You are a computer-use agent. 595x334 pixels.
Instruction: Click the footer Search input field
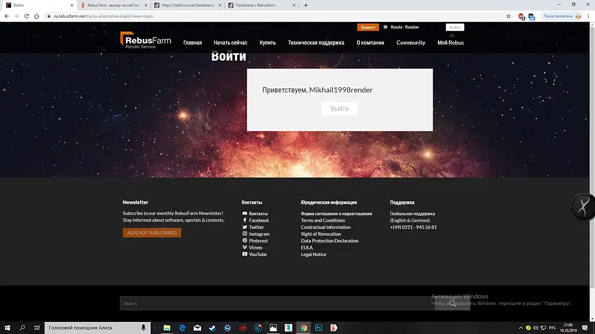point(277,303)
